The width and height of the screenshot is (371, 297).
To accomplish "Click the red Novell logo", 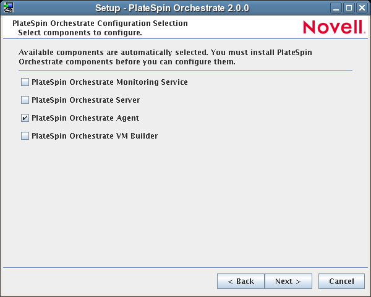I will (x=334, y=27).
